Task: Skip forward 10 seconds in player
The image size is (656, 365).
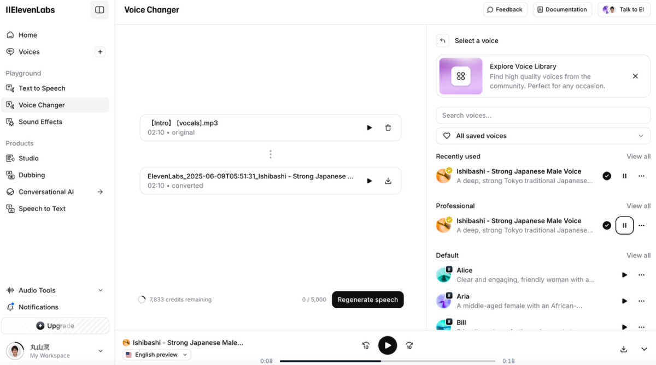Action: (409, 345)
